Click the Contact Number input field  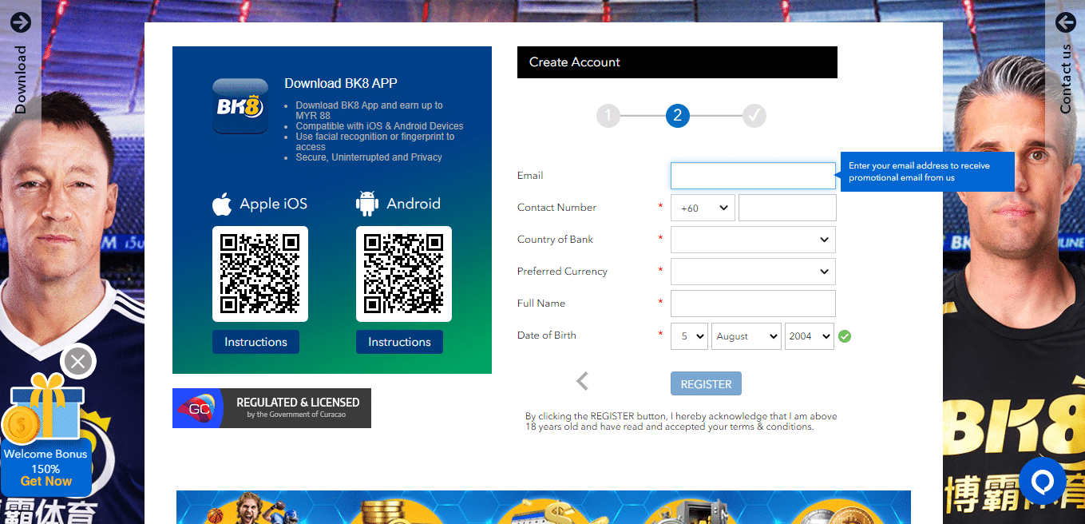click(787, 208)
